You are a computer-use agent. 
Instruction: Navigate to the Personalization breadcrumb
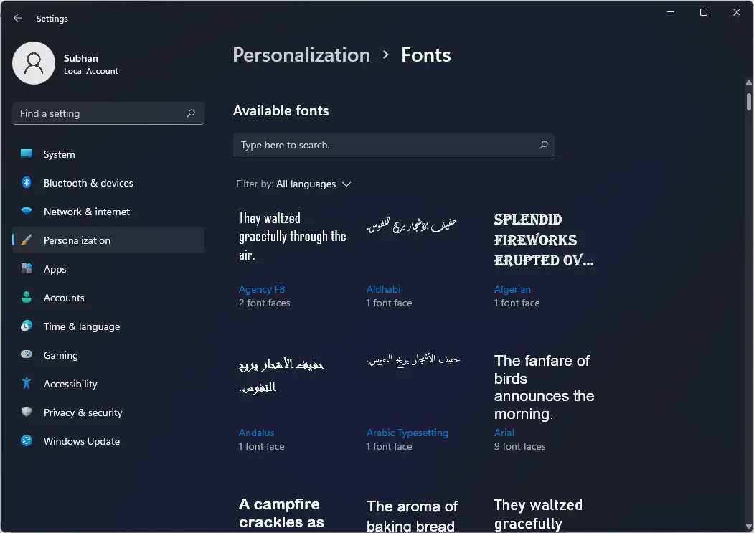[x=301, y=55]
